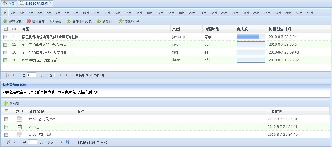Select the 1日 day tab
The height and width of the screenshot is (147, 332).
(x=4, y=13)
